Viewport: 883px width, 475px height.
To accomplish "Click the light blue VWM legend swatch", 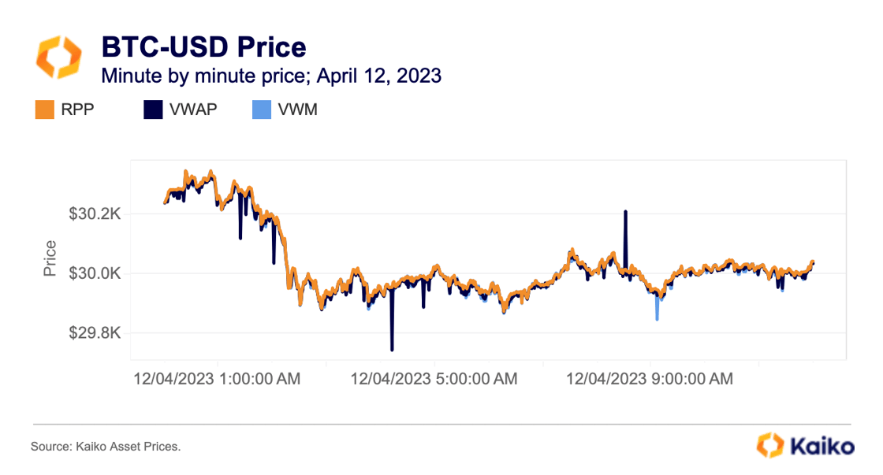I will (261, 109).
